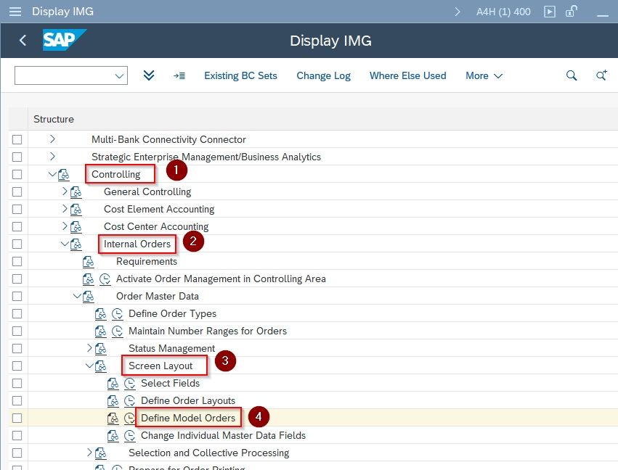The height and width of the screenshot is (470, 618).
Task: Select Define Model Orders entry
Action: (x=188, y=418)
